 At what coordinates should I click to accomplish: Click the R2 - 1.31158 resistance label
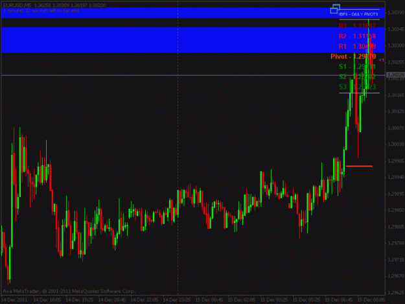357,36
